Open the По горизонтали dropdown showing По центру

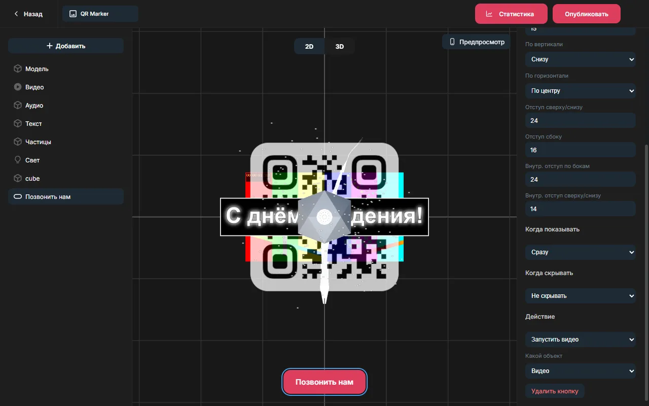[581, 91]
